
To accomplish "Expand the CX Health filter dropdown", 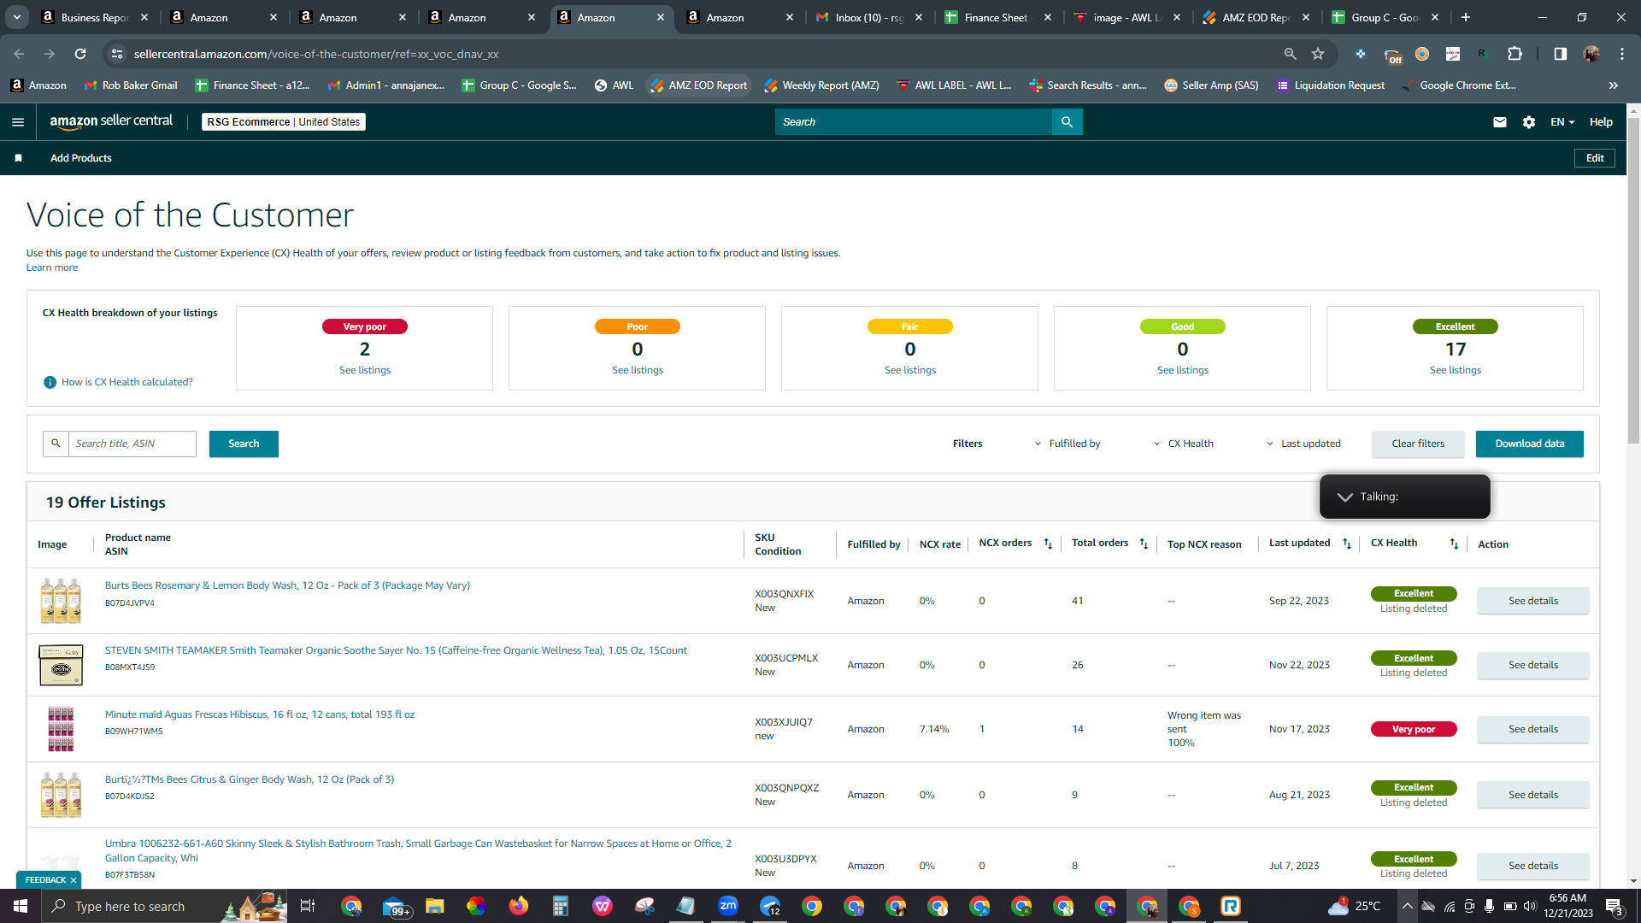I will tap(1184, 444).
